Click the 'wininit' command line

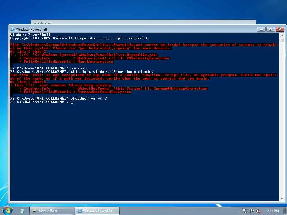point(48,68)
